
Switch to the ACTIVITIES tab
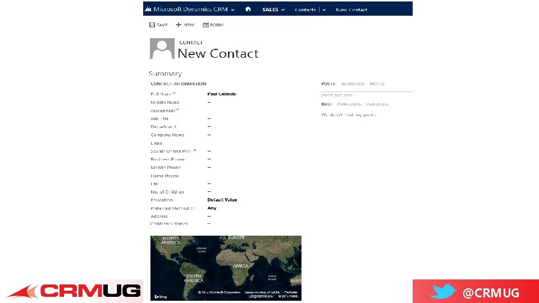point(353,84)
